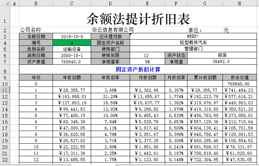Select column C header
This screenshot has height=166, width=259.
pos(71,3)
